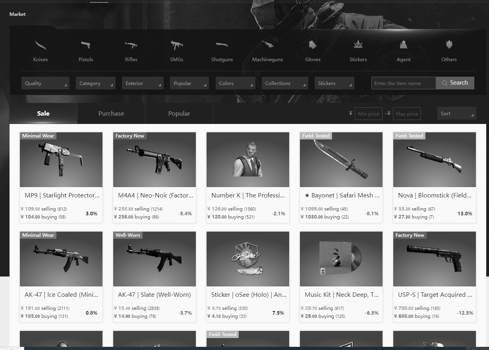Viewport: 489px width, 350px height.
Task: Click the Search button
Action: 455,83
